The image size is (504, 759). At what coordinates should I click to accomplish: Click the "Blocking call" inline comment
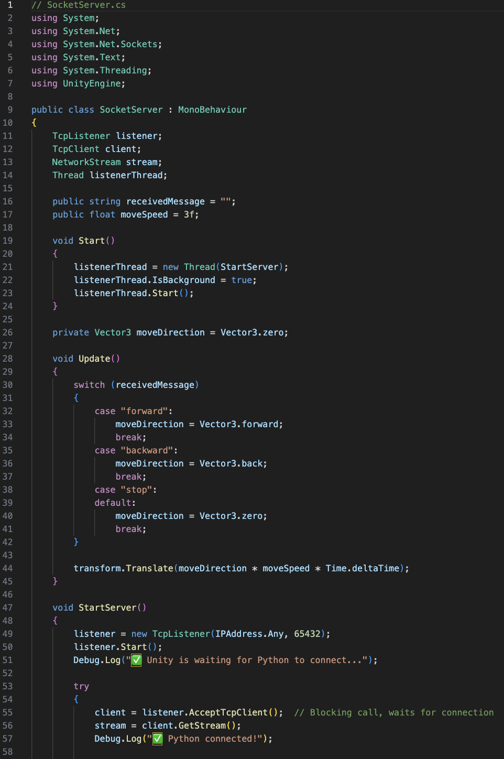point(393,712)
